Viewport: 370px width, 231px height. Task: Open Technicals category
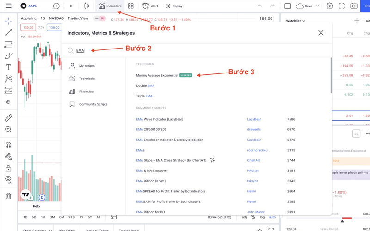coord(82,79)
